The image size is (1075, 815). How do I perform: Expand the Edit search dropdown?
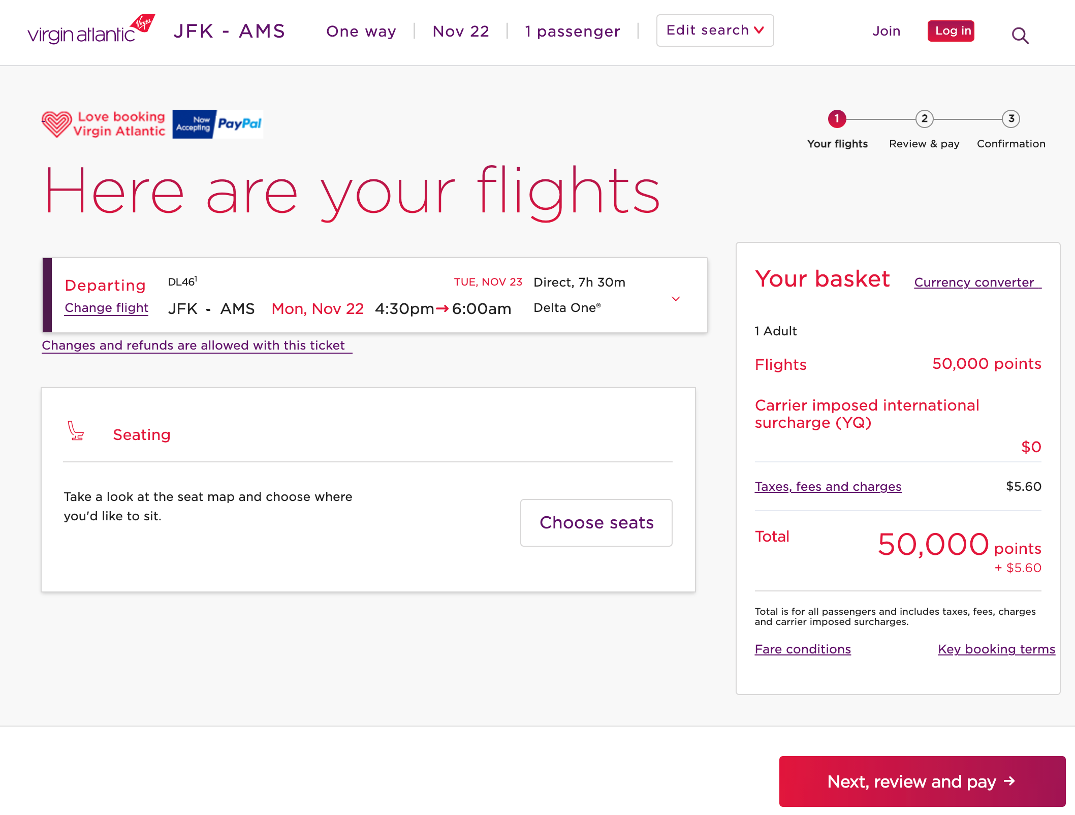tap(714, 30)
